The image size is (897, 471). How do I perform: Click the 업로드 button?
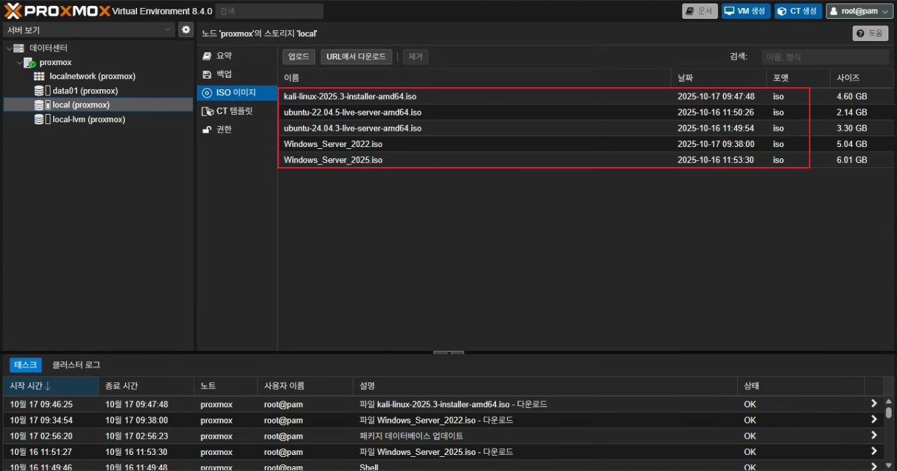pyautogui.click(x=299, y=57)
